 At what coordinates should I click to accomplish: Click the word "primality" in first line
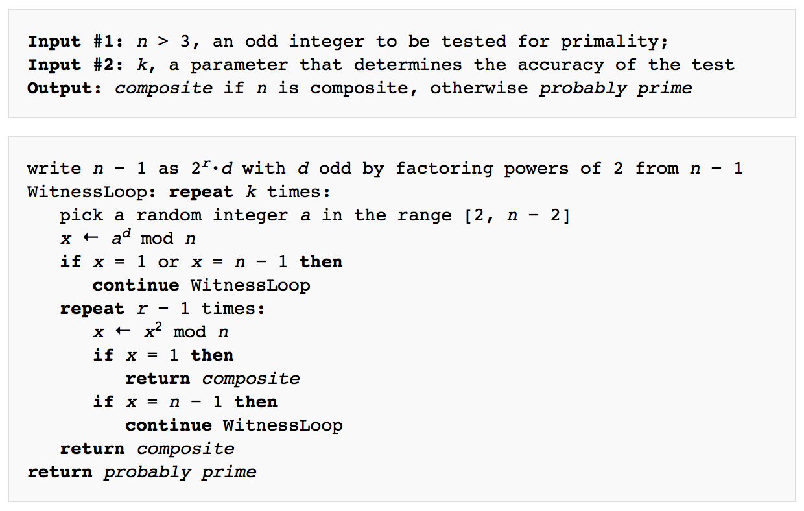pos(609,42)
